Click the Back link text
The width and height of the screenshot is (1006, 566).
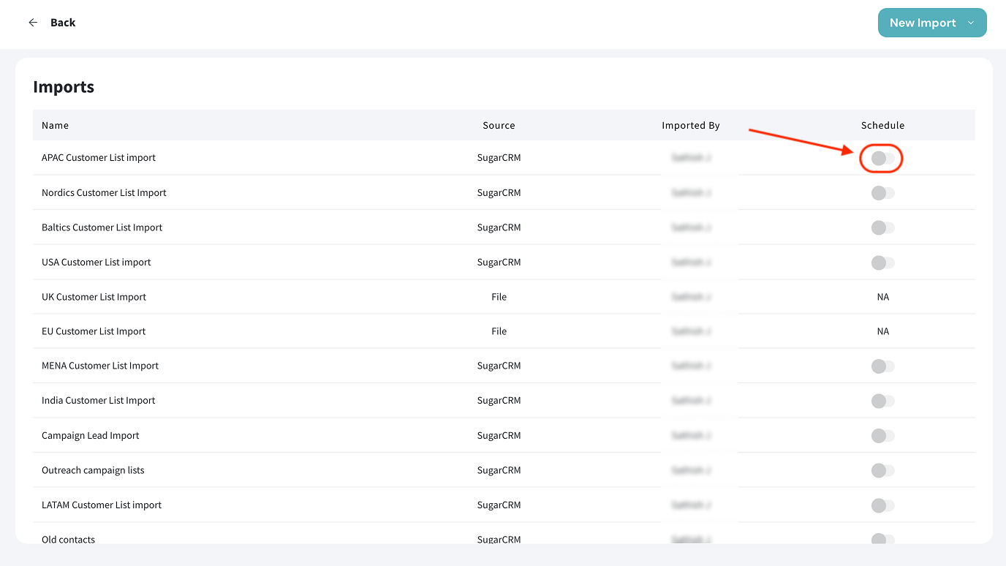point(63,23)
